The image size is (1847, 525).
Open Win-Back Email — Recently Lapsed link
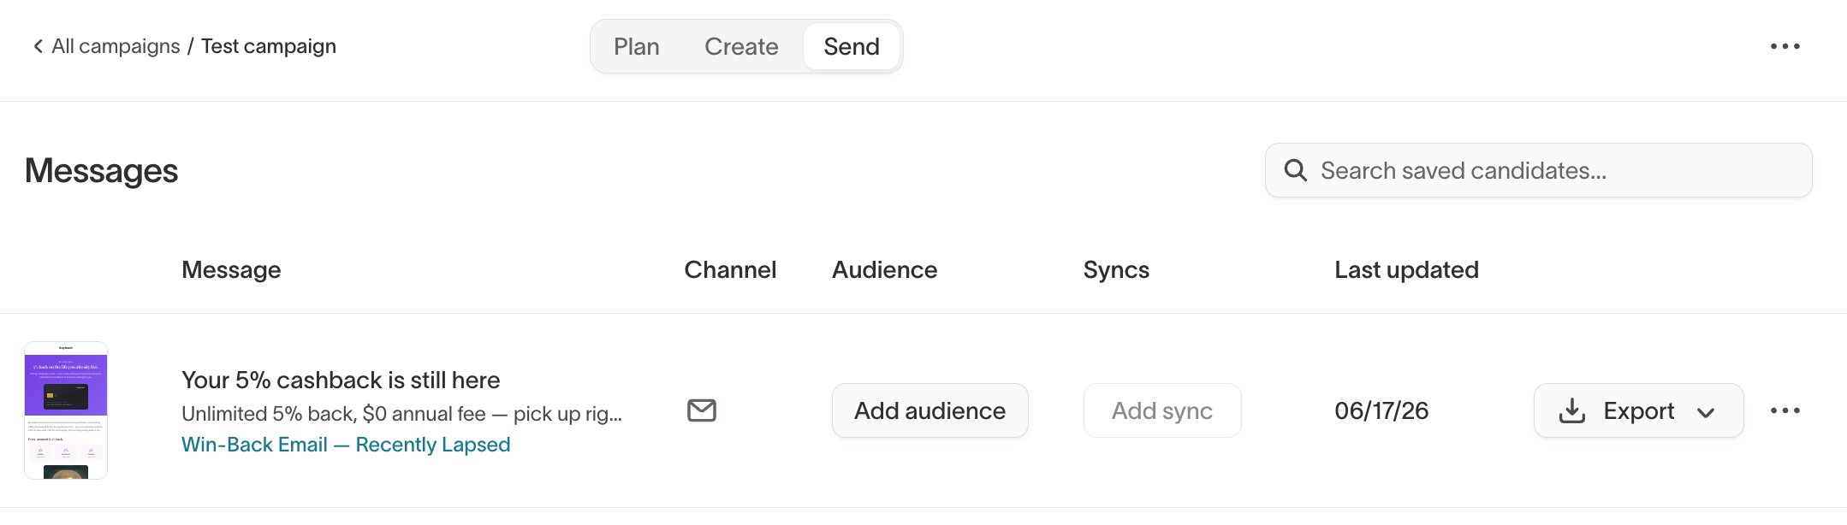(x=346, y=445)
